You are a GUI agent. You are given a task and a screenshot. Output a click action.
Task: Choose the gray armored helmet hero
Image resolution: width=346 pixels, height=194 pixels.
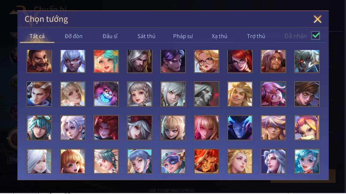point(207,94)
